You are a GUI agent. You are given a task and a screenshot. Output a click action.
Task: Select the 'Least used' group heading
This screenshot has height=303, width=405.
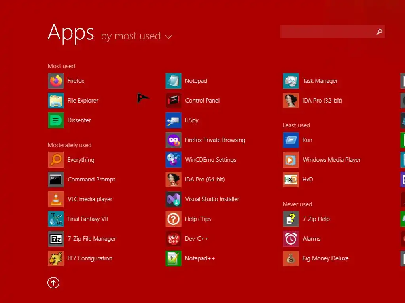point(296,125)
